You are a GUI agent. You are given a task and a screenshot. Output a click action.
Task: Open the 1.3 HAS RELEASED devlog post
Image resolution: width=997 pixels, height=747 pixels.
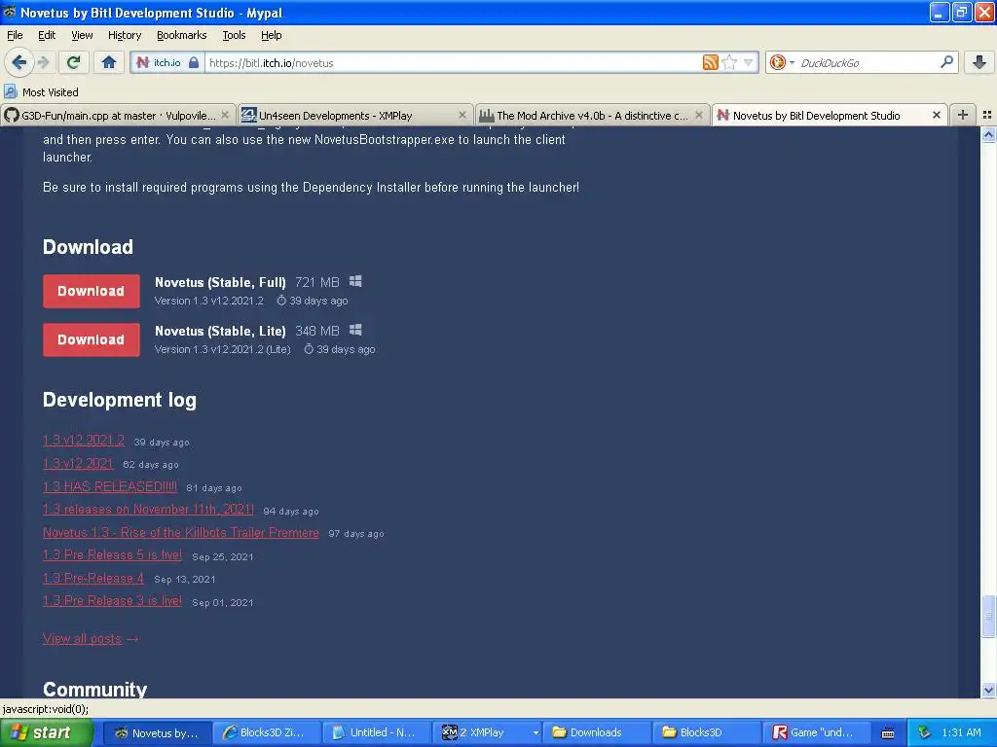pyautogui.click(x=109, y=486)
